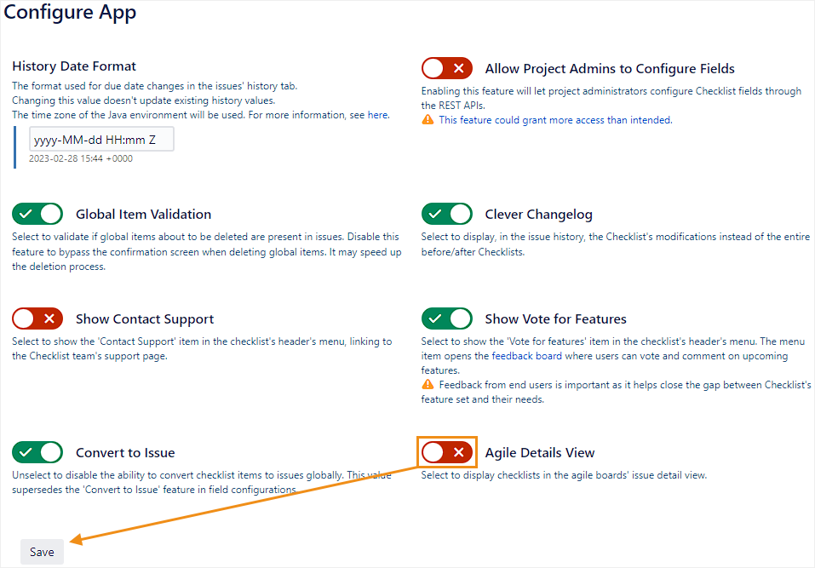
Task: Enable Allow Project Admins to Configure Fields switch
Action: click(x=446, y=68)
